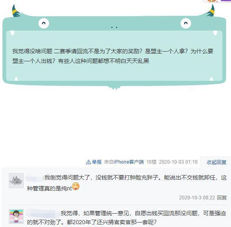Click the warning triangle icon beside 举报
The image size is (231, 227).
click(88, 162)
